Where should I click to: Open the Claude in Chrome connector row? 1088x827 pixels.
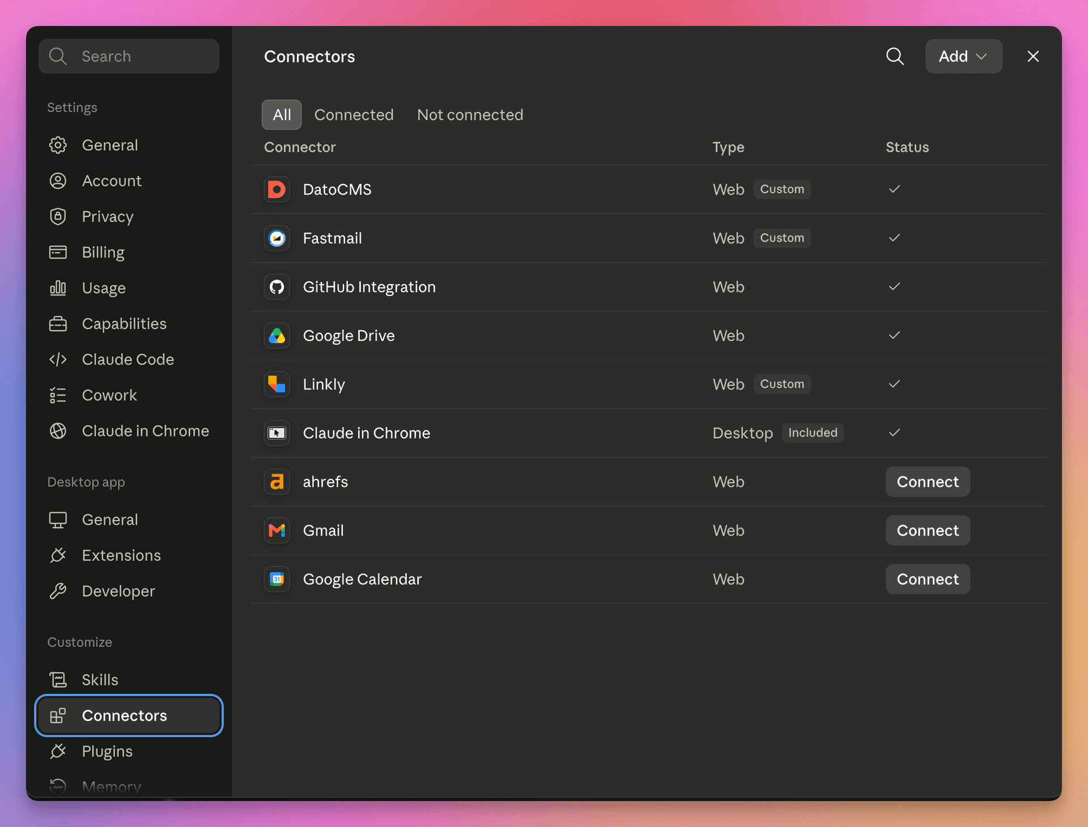pyautogui.click(x=648, y=433)
